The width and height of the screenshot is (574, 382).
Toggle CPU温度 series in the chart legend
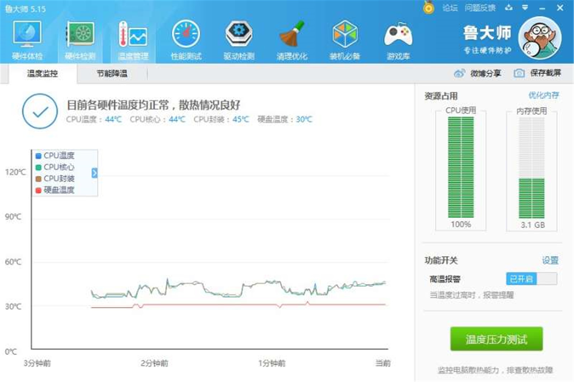pyautogui.click(x=58, y=156)
